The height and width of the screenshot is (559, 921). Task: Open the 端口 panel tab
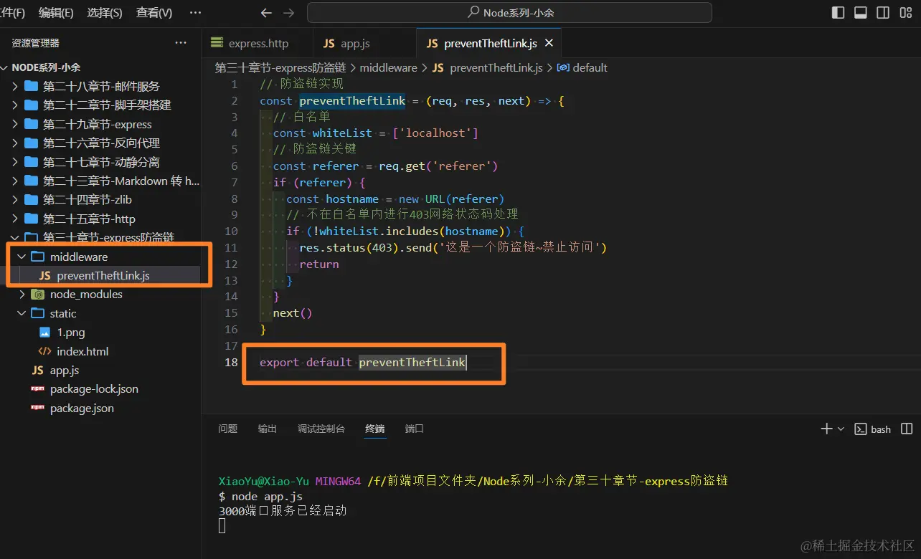pos(415,429)
